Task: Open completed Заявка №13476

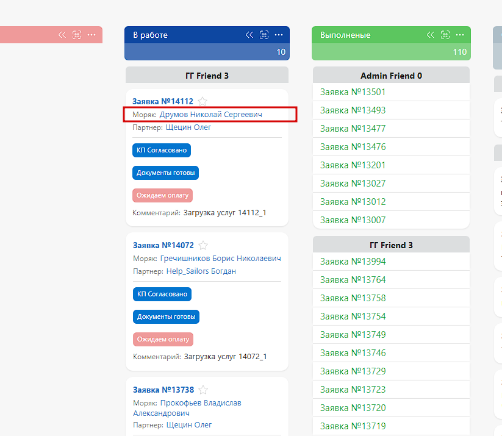Action: click(x=353, y=147)
